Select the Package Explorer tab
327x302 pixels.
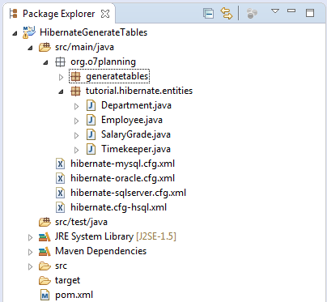click(x=59, y=14)
